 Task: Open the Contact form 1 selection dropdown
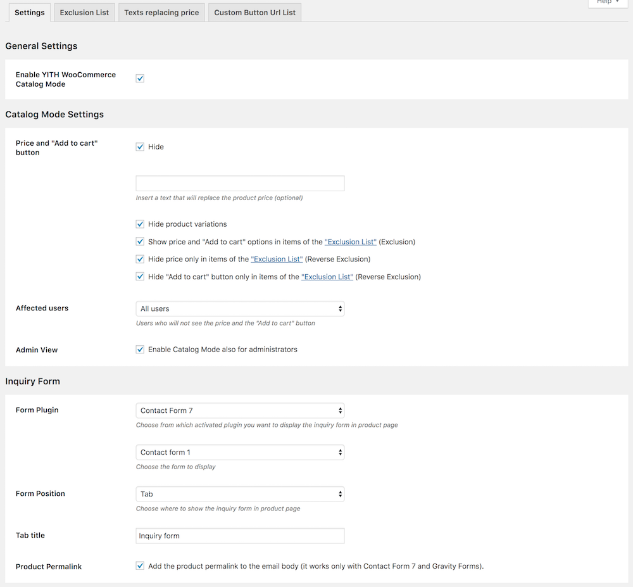point(240,452)
